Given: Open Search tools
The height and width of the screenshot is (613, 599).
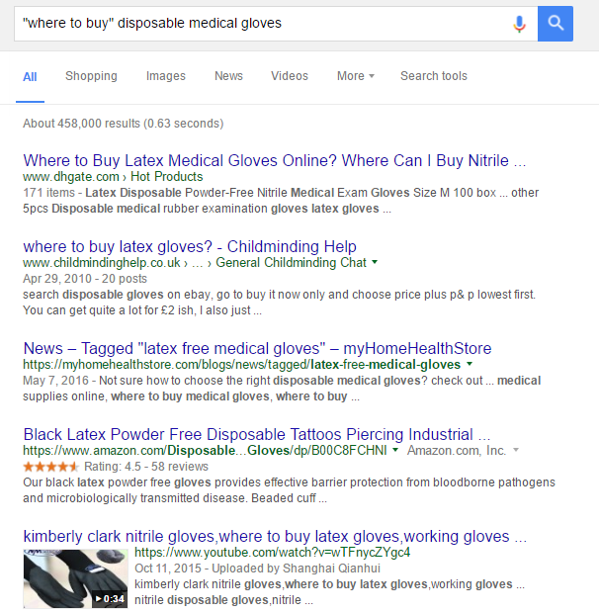Looking at the screenshot, I should tap(434, 76).
